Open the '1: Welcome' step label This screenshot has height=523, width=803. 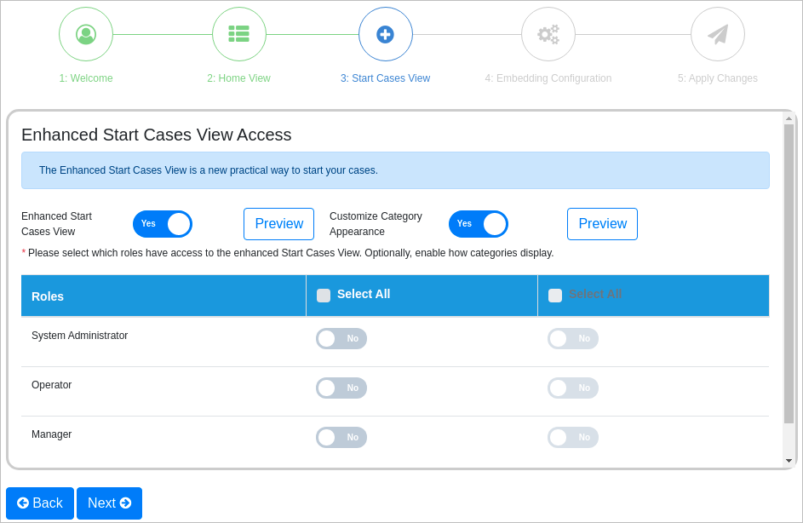[86, 78]
